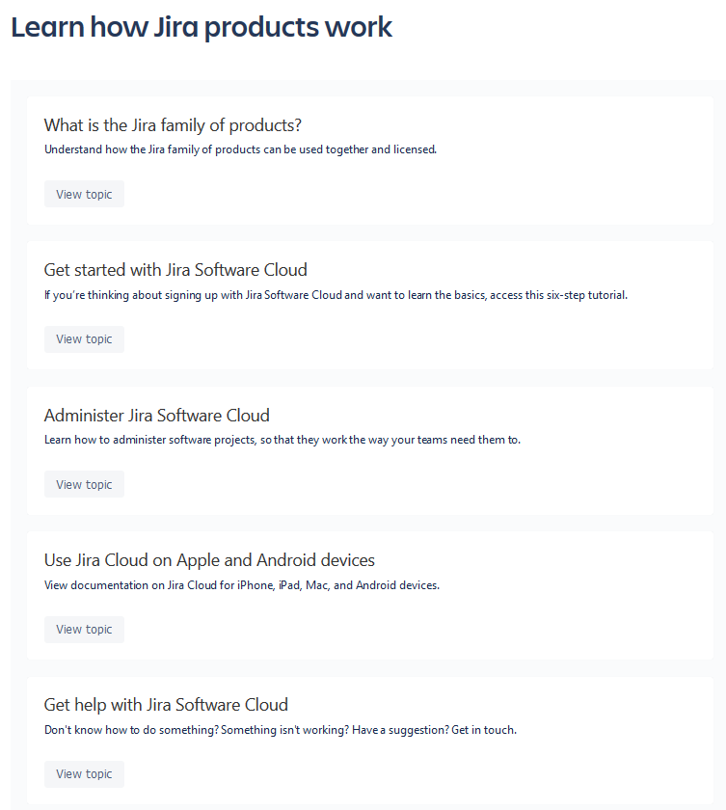Click heading 'What is the Jira family of products?'

click(173, 125)
